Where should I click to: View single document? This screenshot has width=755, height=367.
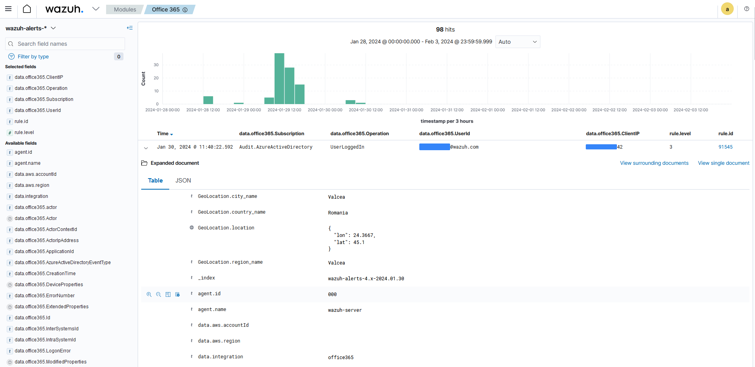[723, 163]
